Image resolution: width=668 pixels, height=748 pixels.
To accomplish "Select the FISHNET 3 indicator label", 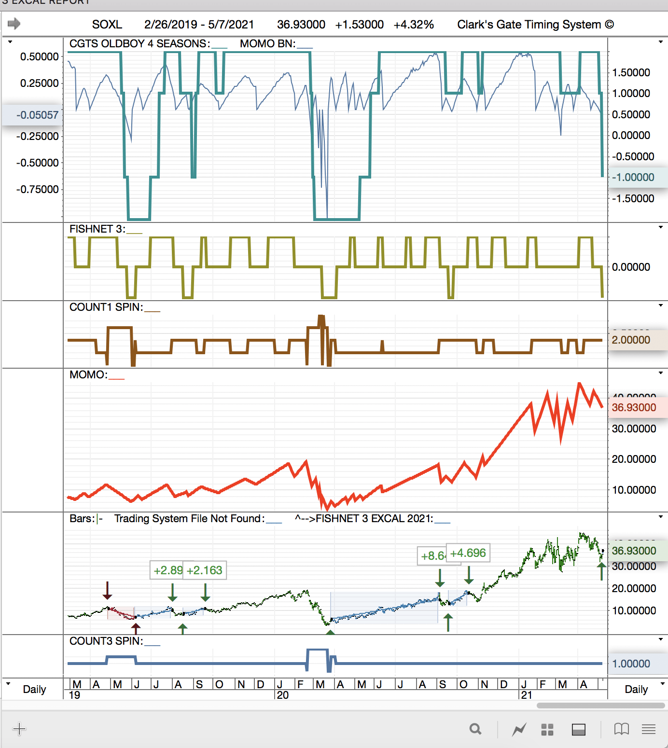I will point(97,229).
